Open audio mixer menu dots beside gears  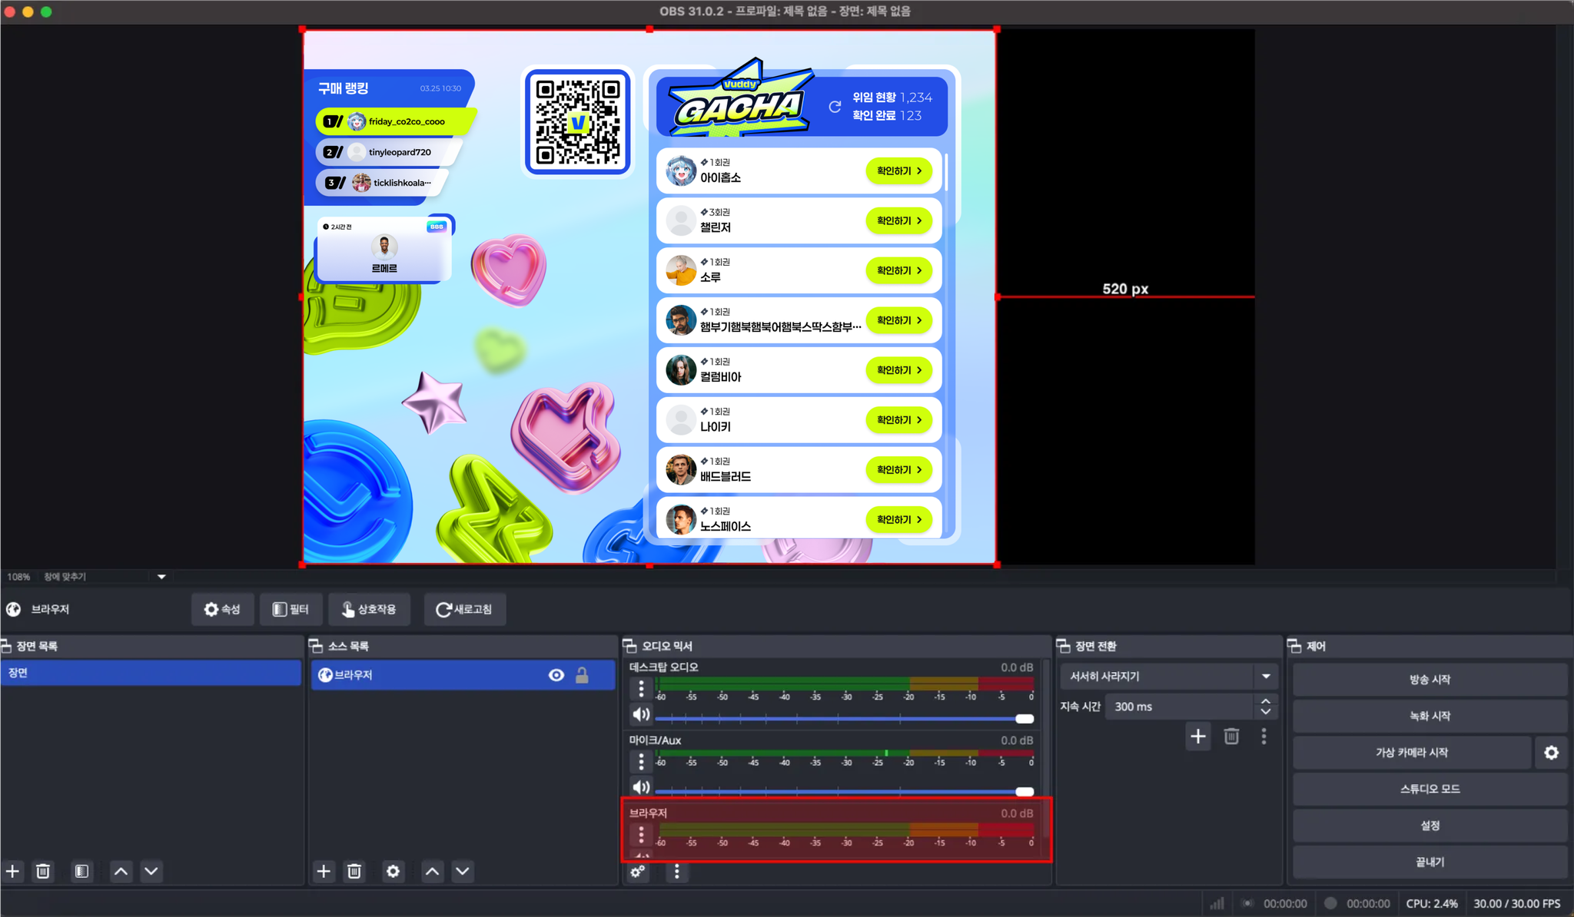tap(676, 871)
